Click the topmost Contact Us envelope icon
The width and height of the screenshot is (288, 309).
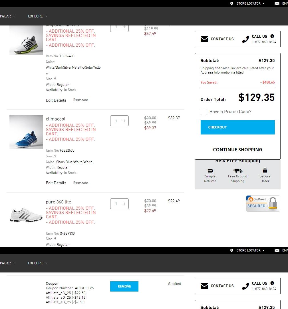(x=204, y=39)
